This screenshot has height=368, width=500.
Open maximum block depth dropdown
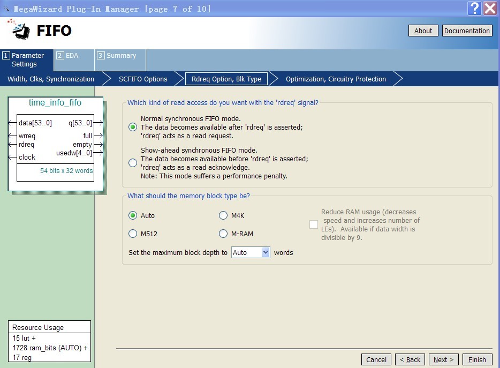point(266,252)
